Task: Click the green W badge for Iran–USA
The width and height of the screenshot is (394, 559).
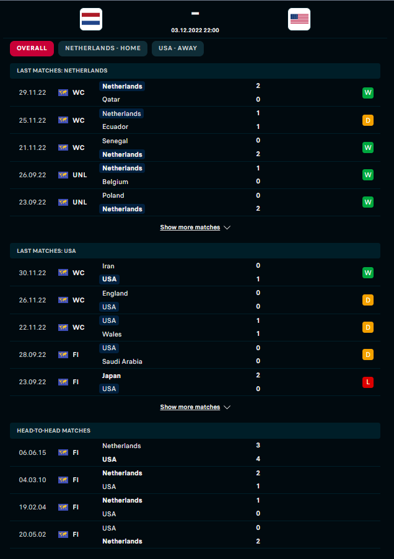Action: [x=368, y=273]
